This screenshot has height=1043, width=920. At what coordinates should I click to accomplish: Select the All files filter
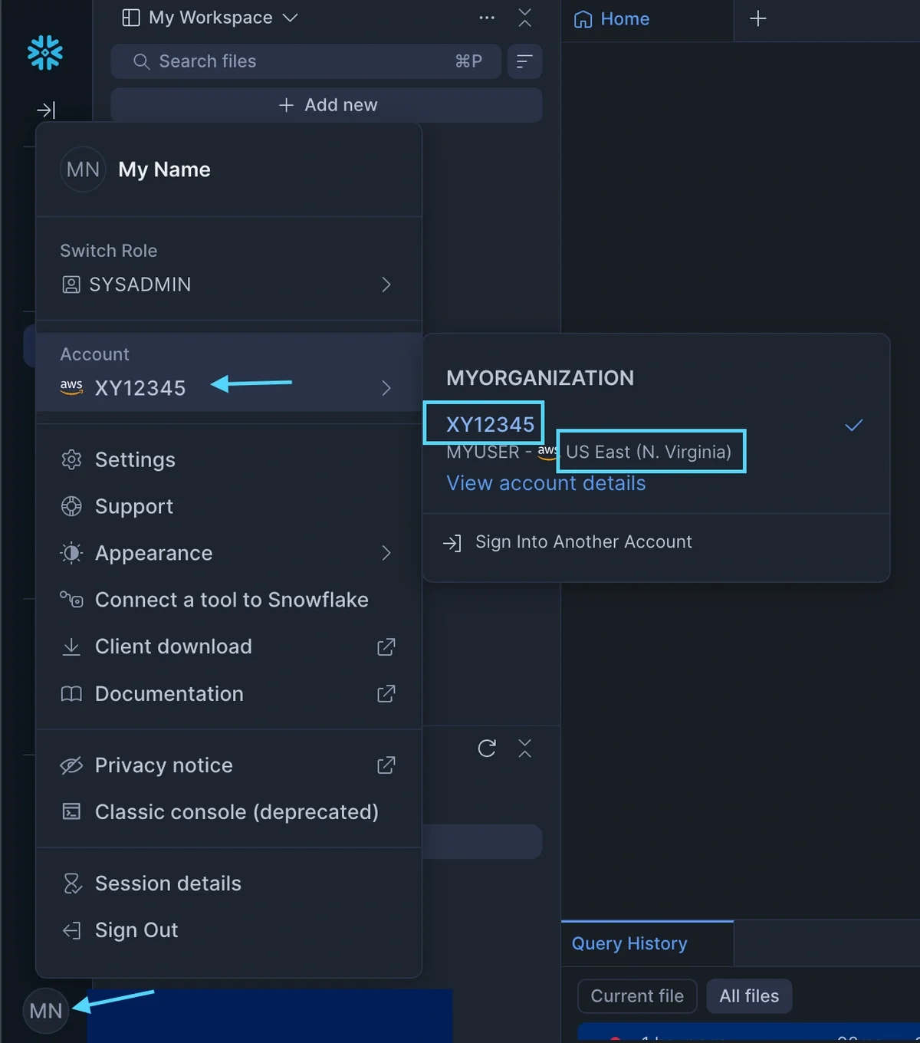point(748,995)
